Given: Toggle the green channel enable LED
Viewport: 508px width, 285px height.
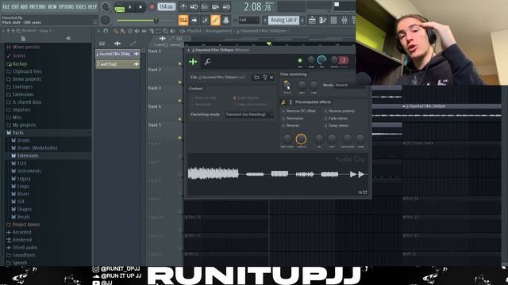Looking at the screenshot, I should [300, 60].
